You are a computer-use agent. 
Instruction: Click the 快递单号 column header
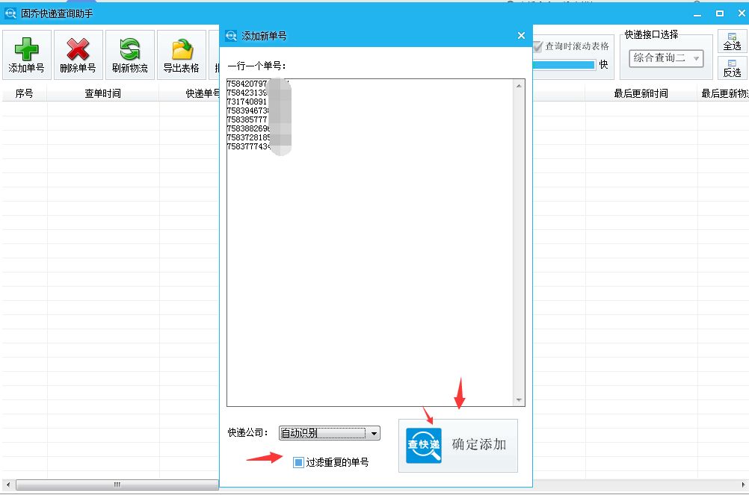(189, 93)
